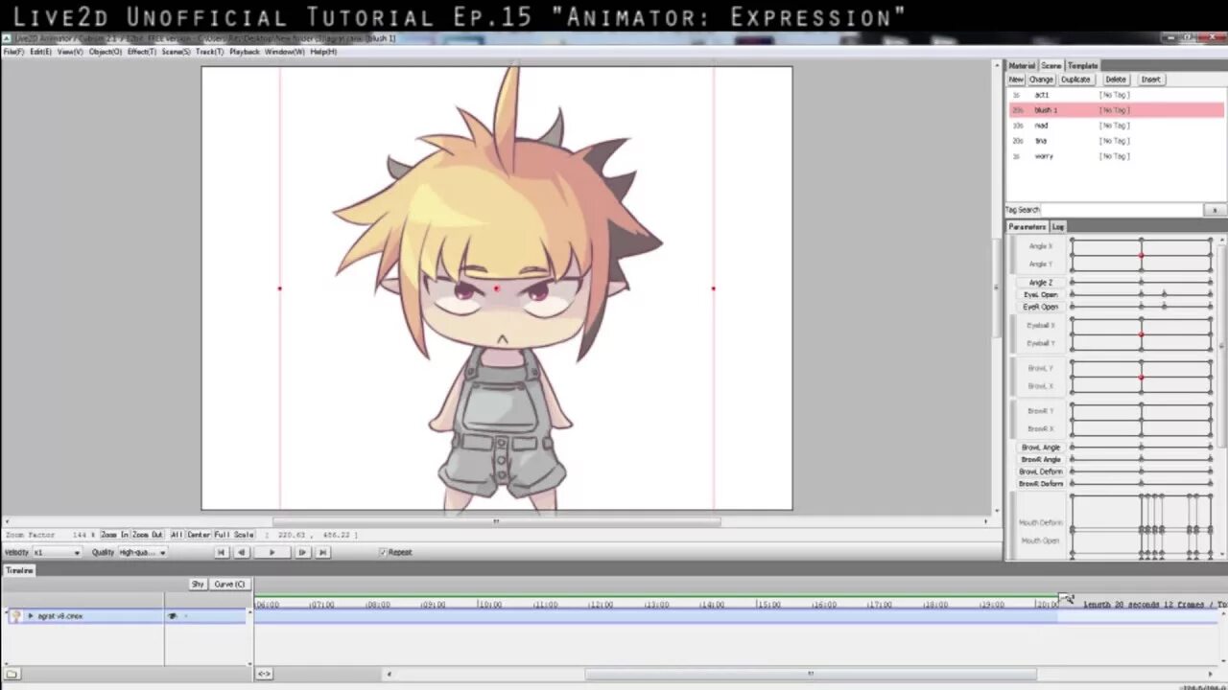
Task: Click the red point in Angle X/Y grid
Action: coord(1142,255)
